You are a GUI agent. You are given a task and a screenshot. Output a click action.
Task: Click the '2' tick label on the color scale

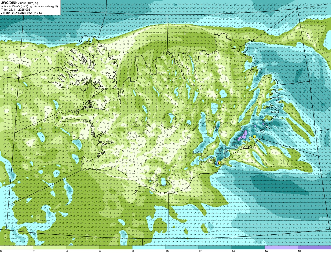[x=34, y=251]
